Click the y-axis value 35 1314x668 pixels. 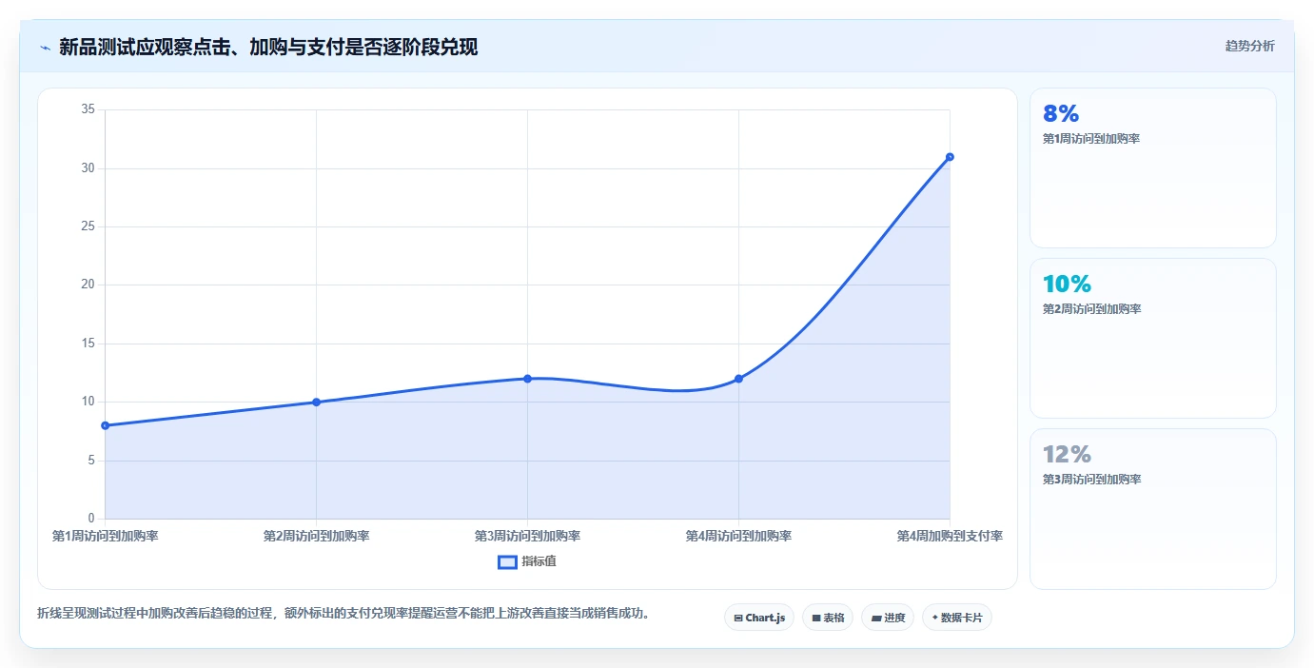(88, 109)
